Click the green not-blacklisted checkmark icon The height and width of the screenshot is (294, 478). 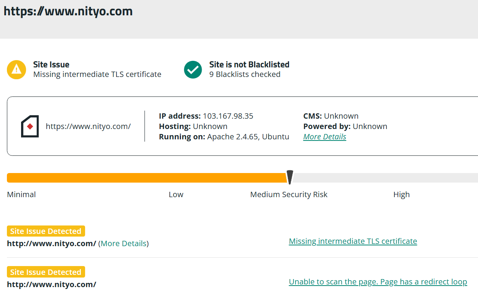pyautogui.click(x=193, y=69)
